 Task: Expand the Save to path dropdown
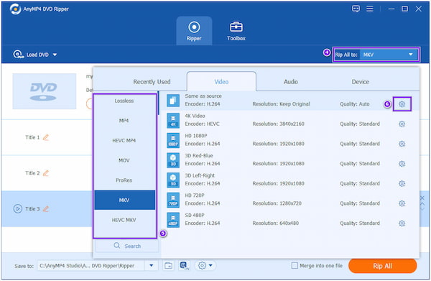(151, 266)
